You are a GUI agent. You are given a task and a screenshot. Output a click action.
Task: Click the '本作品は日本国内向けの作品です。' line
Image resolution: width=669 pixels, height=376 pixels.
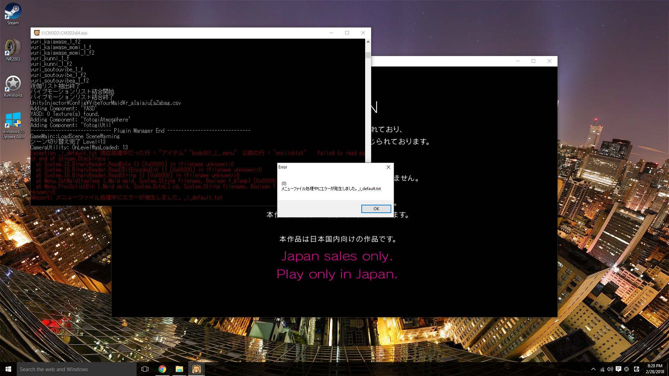point(338,239)
